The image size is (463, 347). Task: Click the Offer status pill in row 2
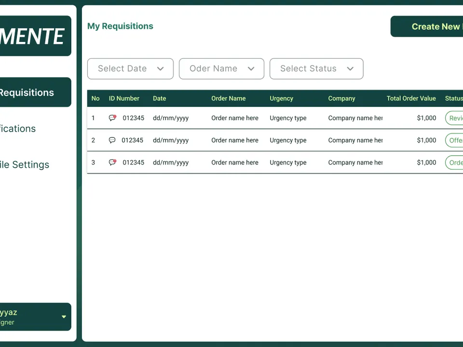(x=454, y=140)
